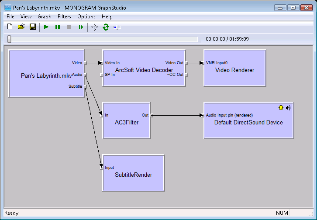Open the View menu
The height and width of the screenshot is (220, 317).
point(26,17)
